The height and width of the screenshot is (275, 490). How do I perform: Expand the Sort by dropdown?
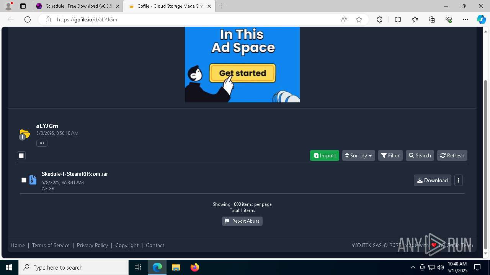pos(358,155)
